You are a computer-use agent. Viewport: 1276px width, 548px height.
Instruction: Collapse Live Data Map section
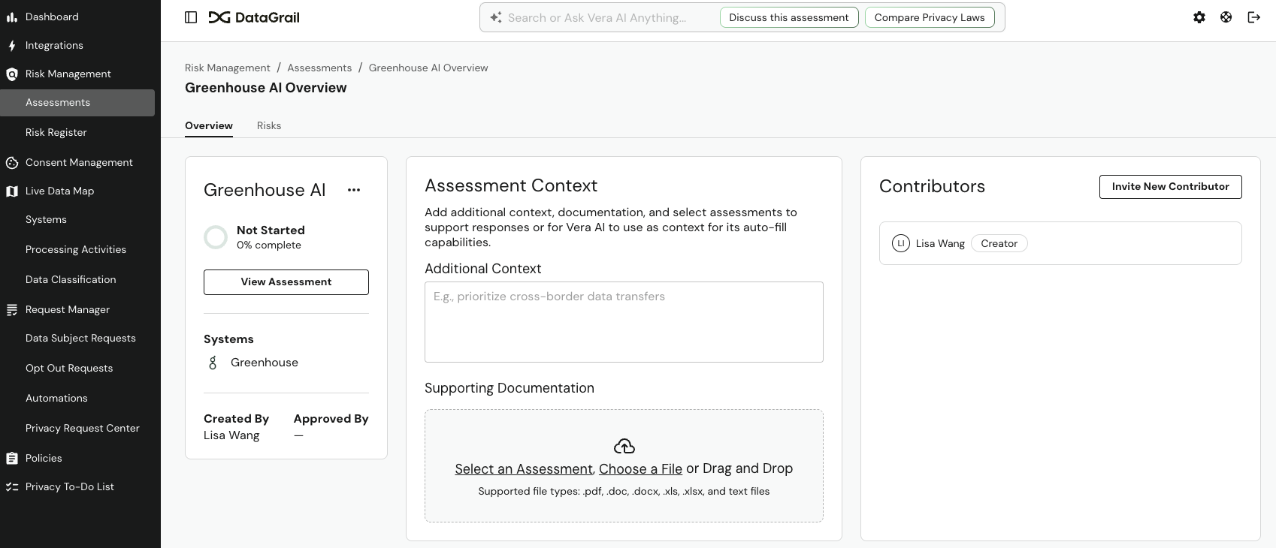[x=60, y=191]
